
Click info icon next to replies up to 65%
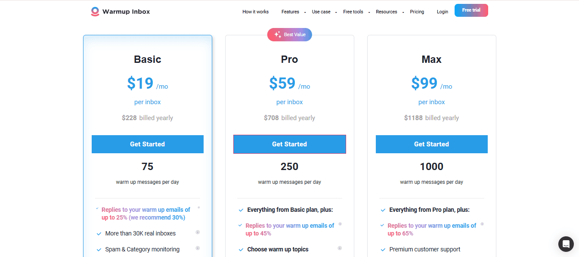point(482,224)
